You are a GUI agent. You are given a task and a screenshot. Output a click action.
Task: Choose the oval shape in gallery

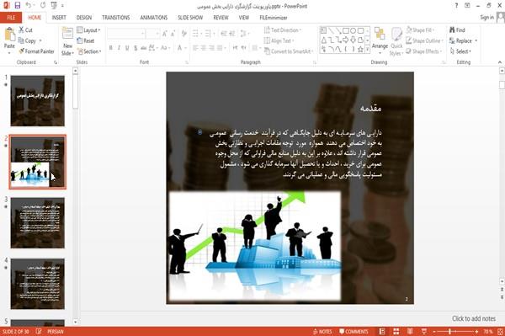point(353,30)
